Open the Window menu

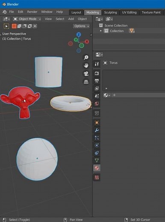click(x=47, y=12)
